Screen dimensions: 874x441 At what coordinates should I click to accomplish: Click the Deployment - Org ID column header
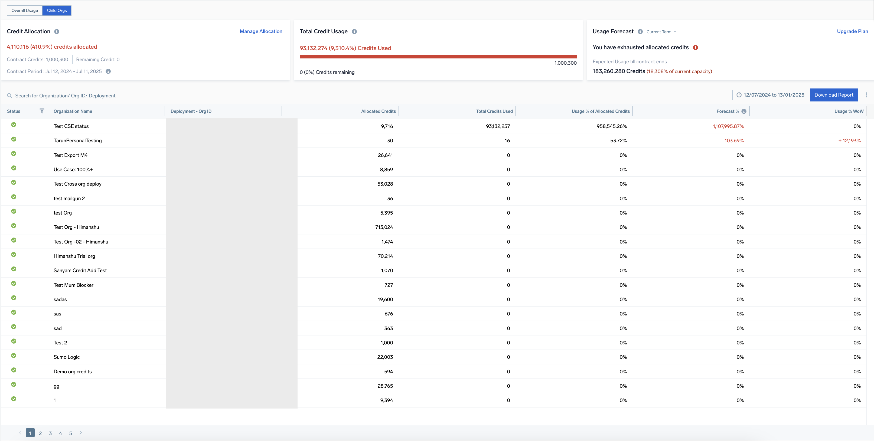[x=191, y=111]
